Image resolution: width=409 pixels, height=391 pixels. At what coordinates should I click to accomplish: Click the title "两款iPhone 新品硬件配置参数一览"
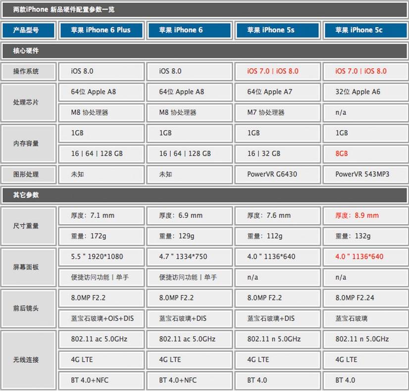coord(64,9)
